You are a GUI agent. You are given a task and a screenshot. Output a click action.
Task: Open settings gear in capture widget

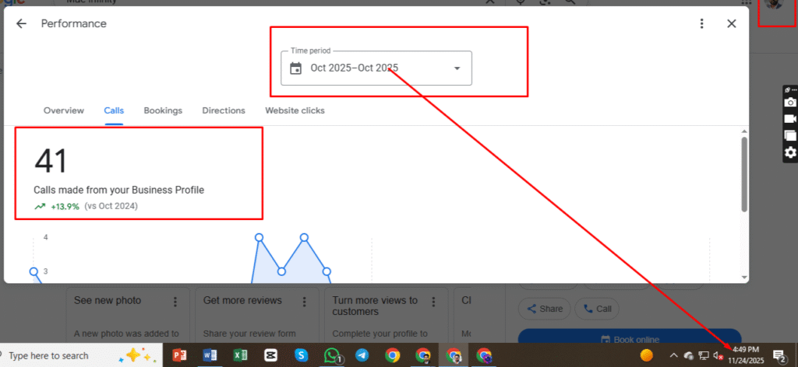(790, 152)
